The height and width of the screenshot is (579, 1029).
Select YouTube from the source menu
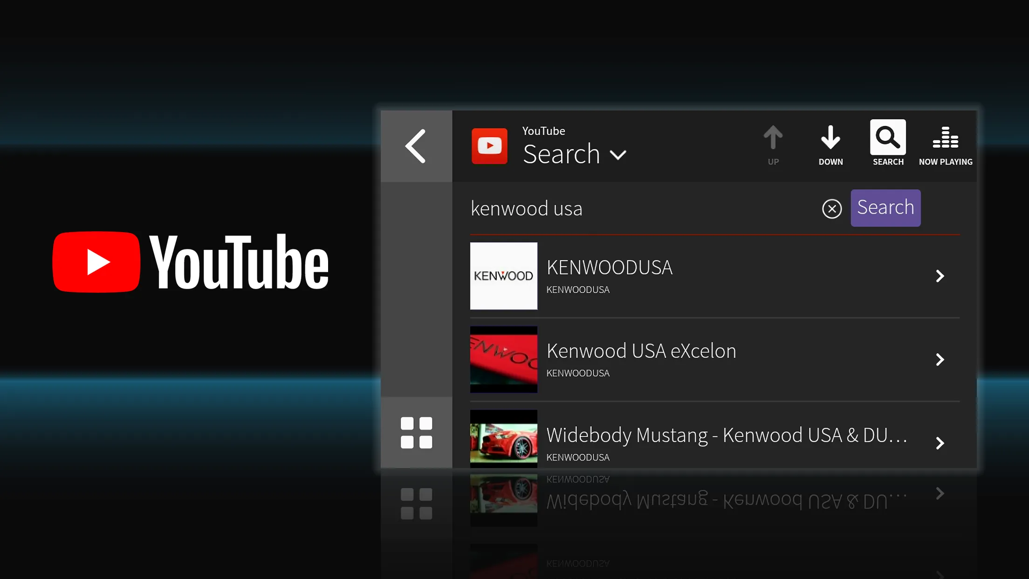click(489, 145)
